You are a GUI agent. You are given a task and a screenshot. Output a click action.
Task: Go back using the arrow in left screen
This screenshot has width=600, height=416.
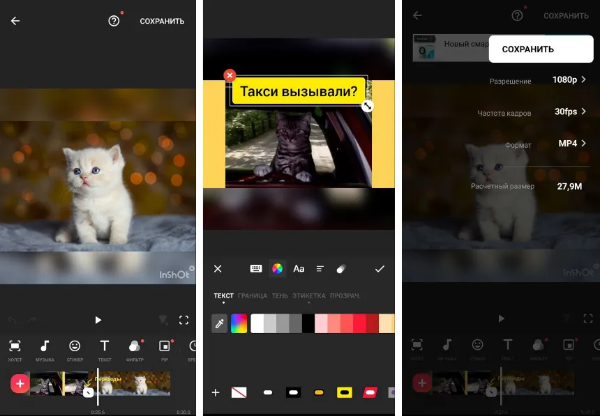coord(15,21)
